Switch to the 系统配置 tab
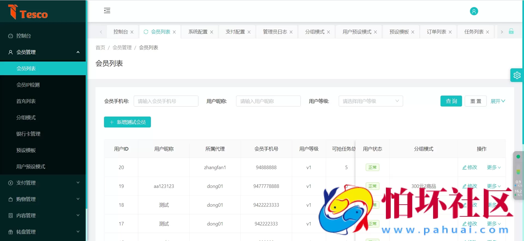The width and height of the screenshot is (524, 241). pos(198,32)
